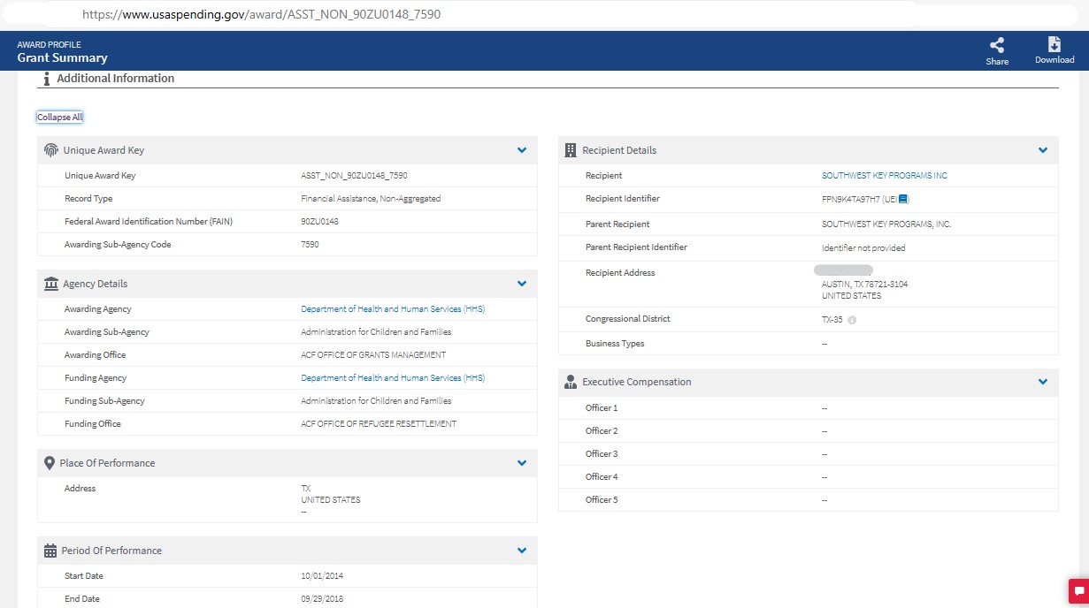Click the map pin icon beside Place Of Performance

pyautogui.click(x=50, y=463)
